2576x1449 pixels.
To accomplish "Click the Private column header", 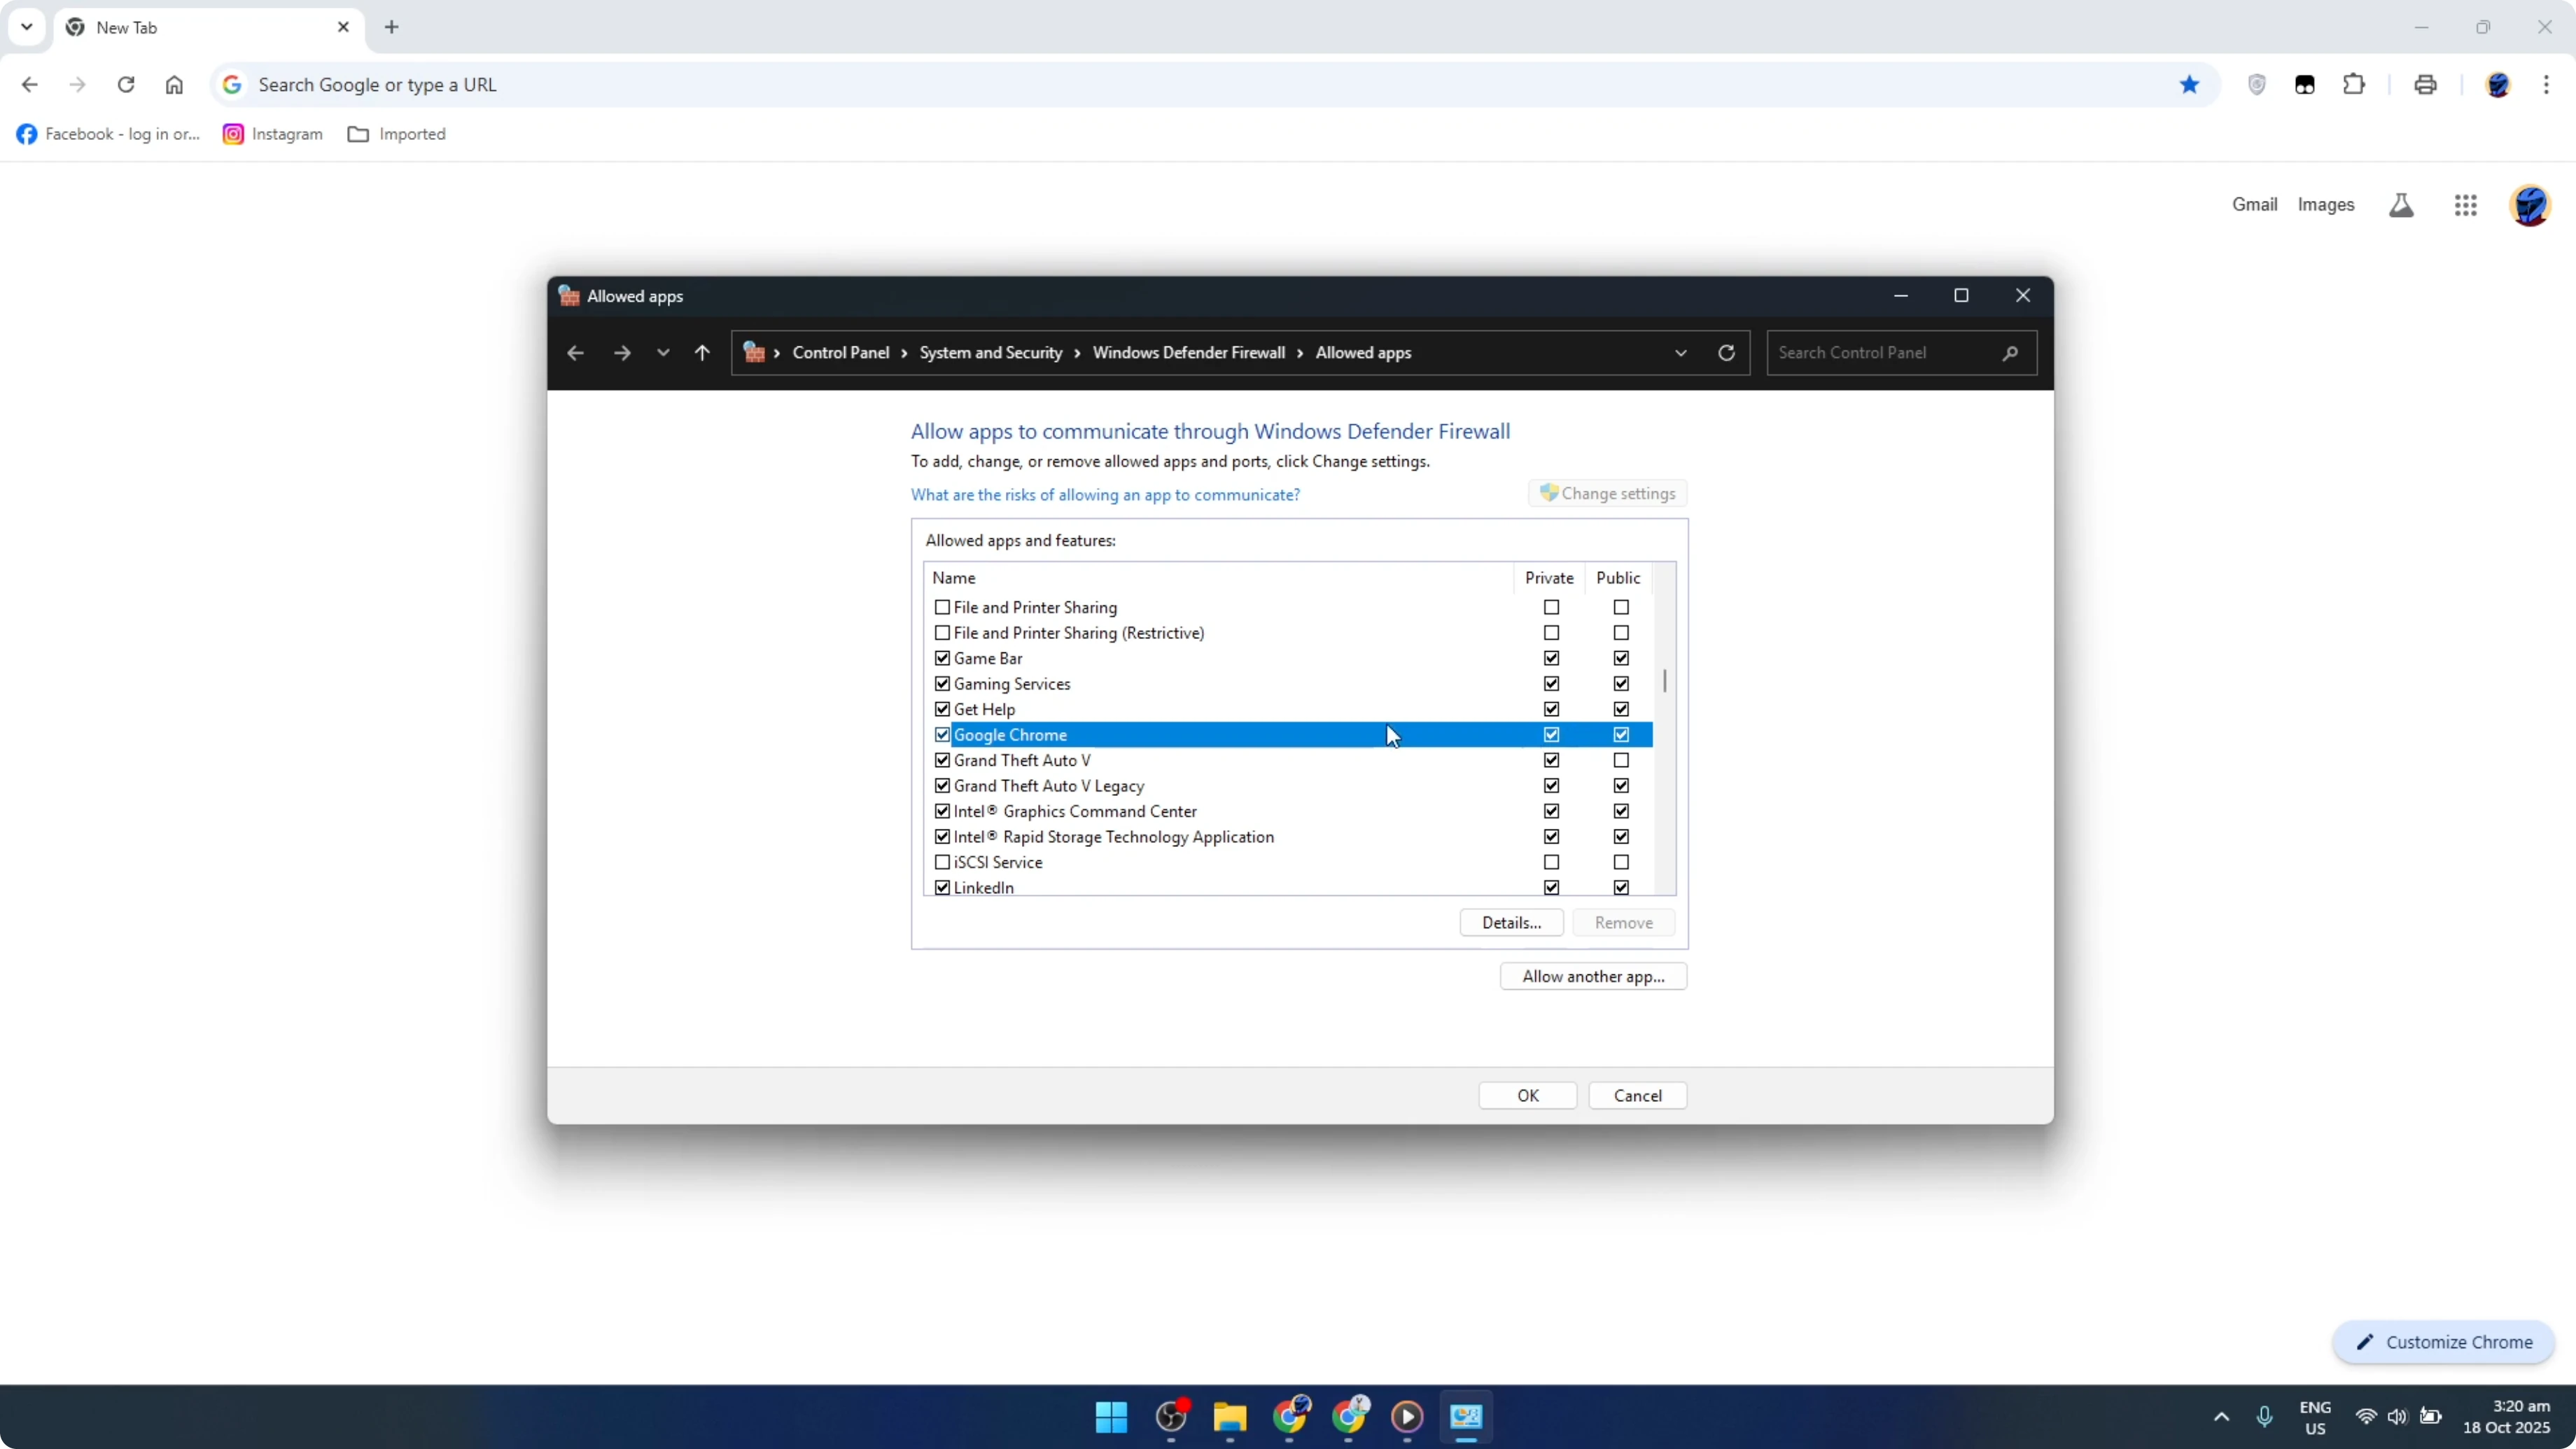I will [x=1549, y=578].
